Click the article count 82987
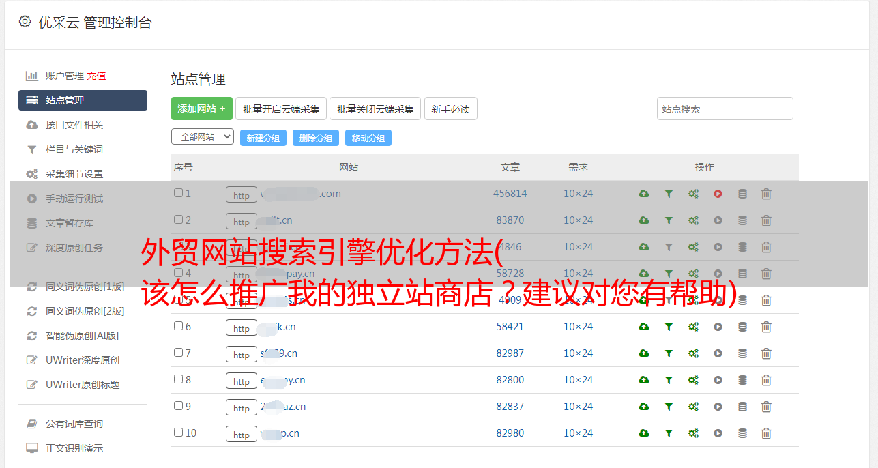 [x=510, y=353]
